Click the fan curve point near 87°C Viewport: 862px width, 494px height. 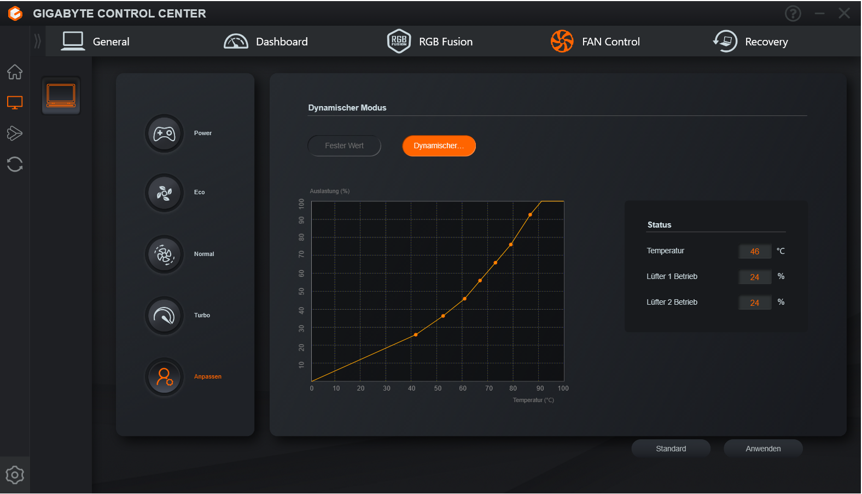point(530,215)
